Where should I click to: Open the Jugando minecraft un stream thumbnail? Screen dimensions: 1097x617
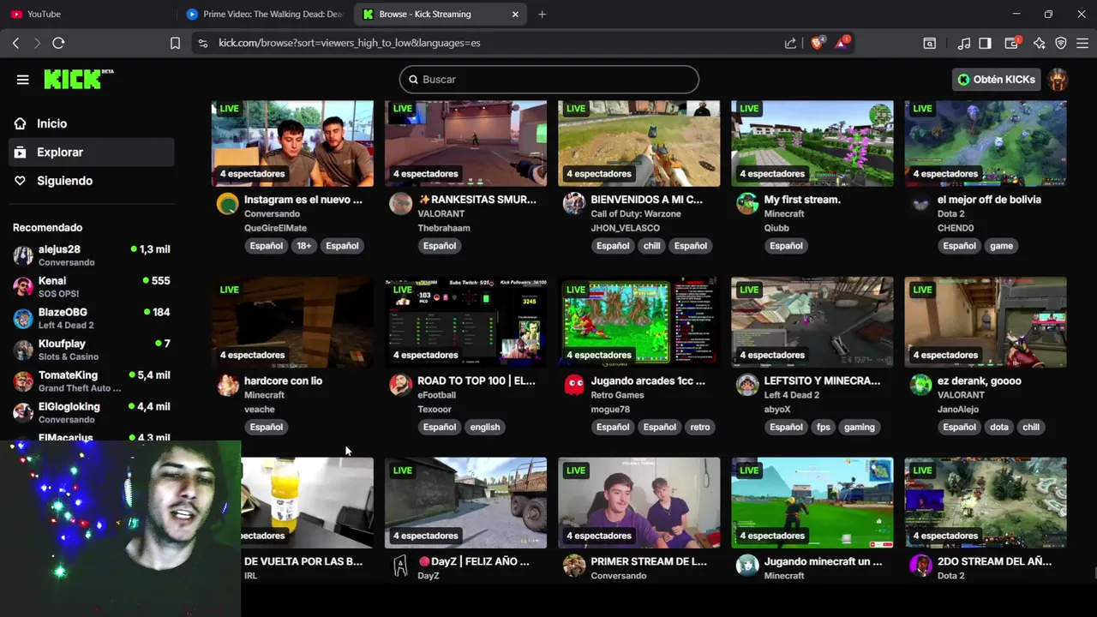click(812, 503)
